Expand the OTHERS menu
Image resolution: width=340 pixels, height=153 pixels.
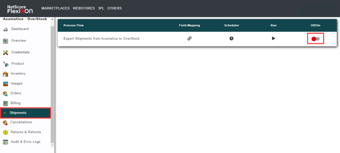(x=115, y=8)
